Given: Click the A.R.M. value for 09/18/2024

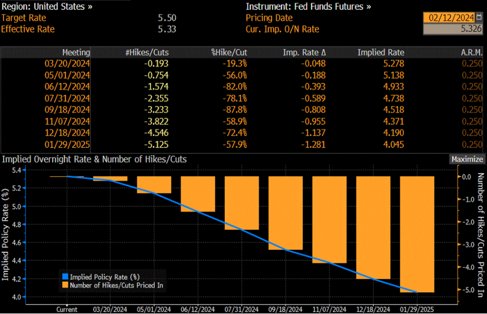Looking at the screenshot, I should pyautogui.click(x=472, y=110).
